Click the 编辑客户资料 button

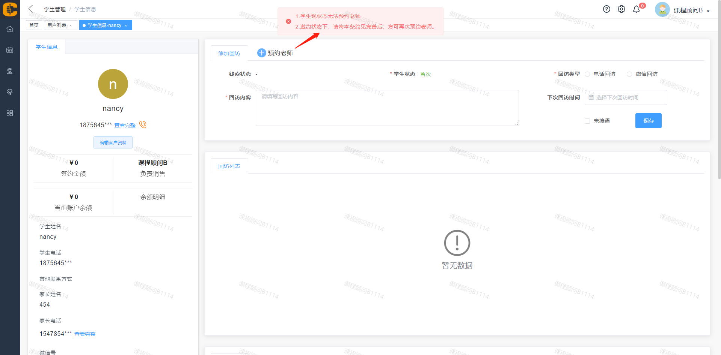click(113, 142)
